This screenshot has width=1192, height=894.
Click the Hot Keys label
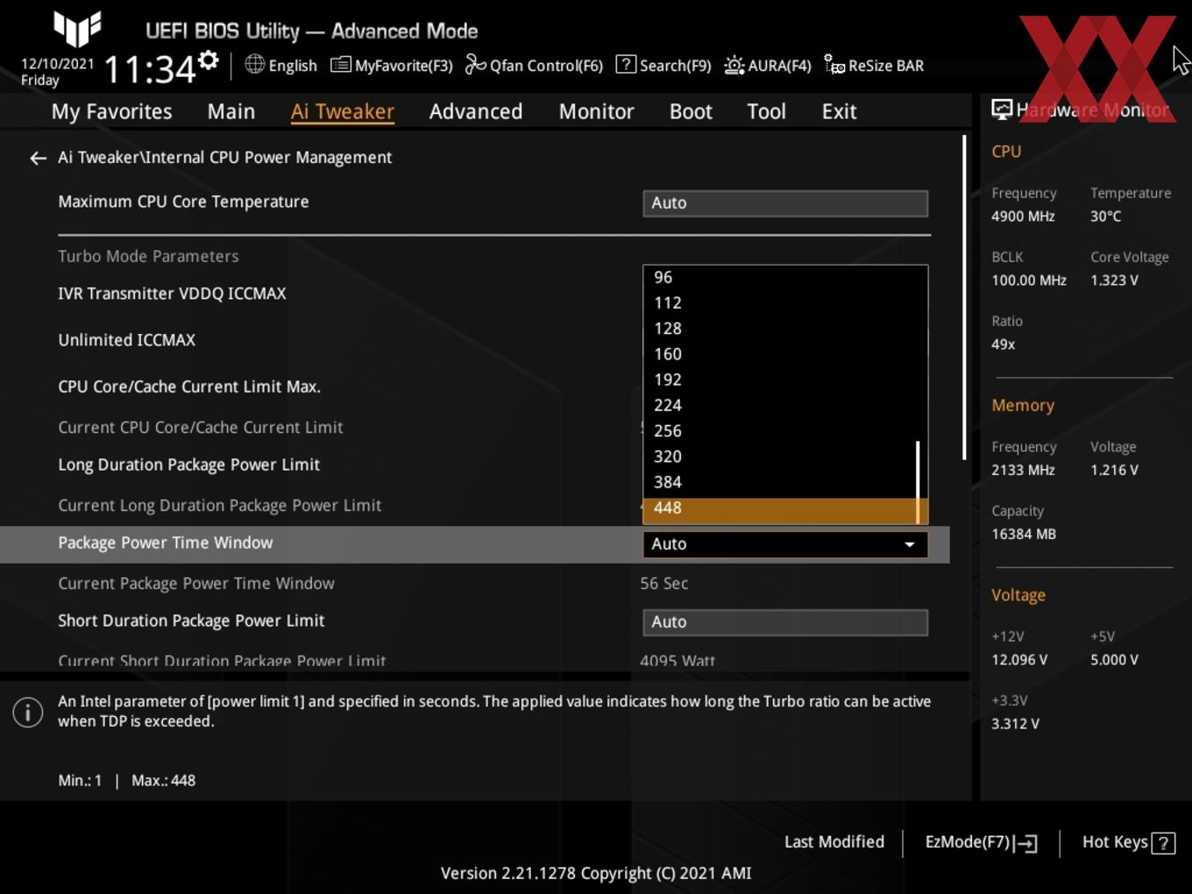1115,842
